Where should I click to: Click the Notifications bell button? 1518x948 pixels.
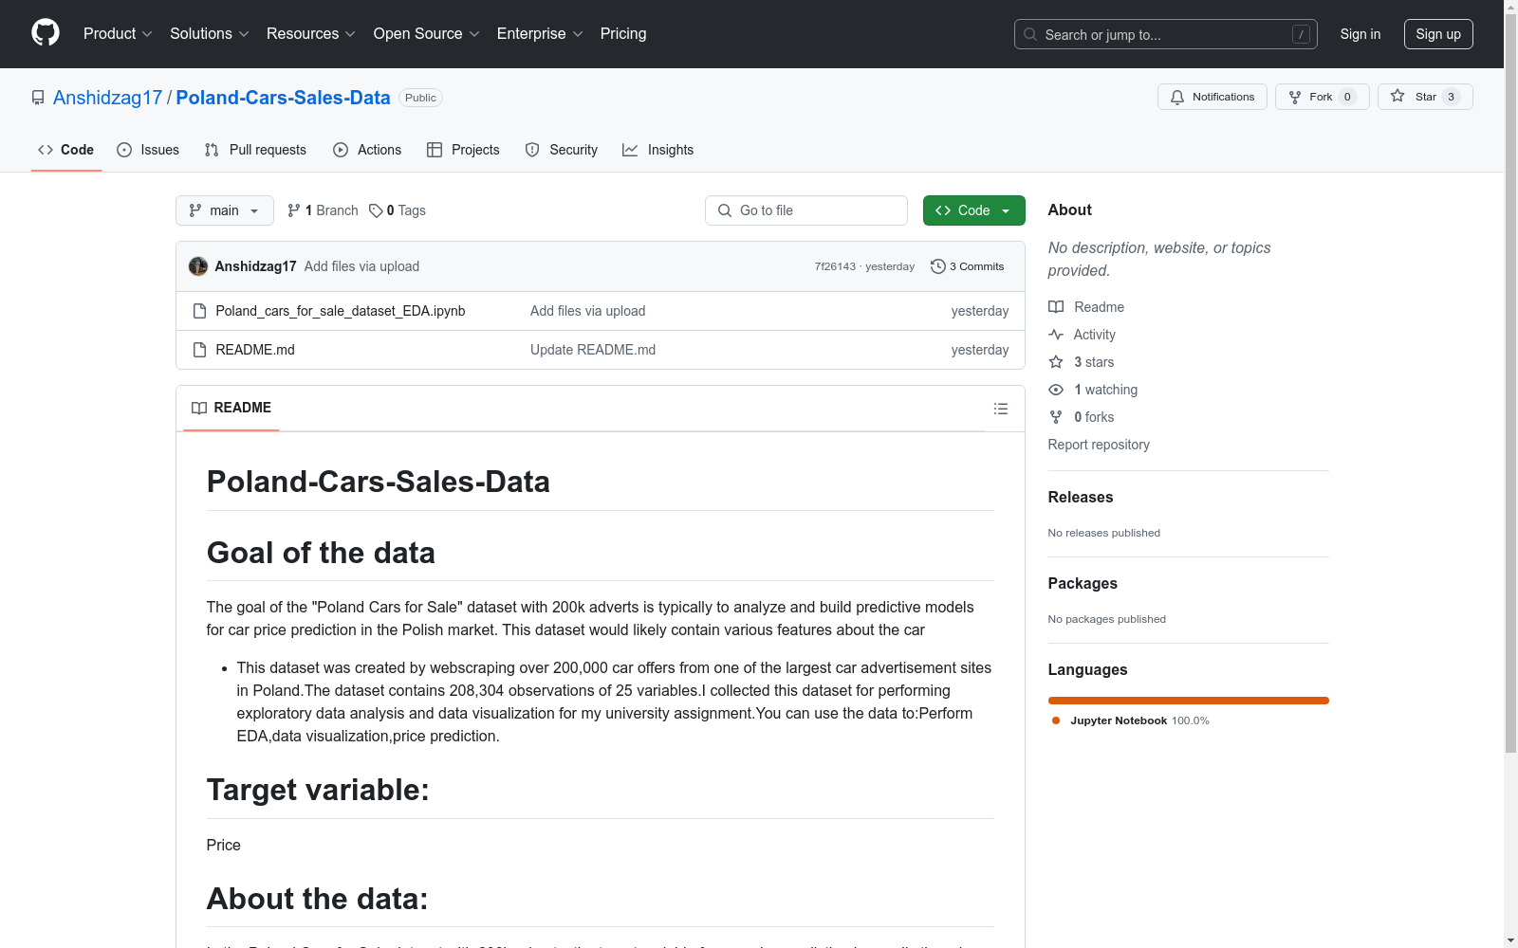click(1213, 97)
